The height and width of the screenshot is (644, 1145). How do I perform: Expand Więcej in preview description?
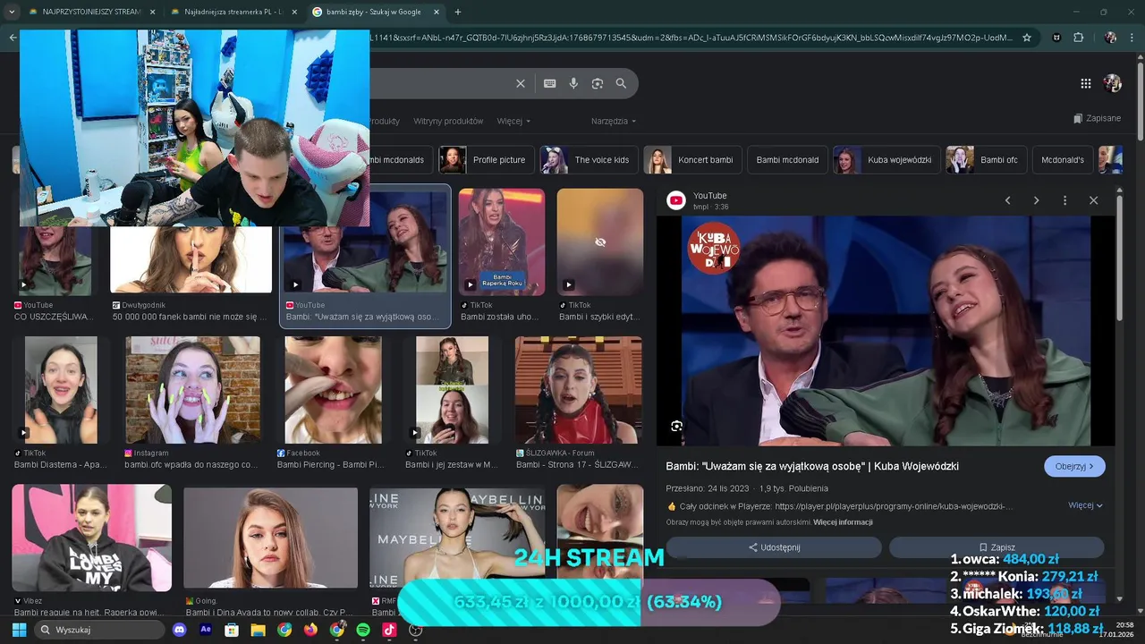(1085, 505)
